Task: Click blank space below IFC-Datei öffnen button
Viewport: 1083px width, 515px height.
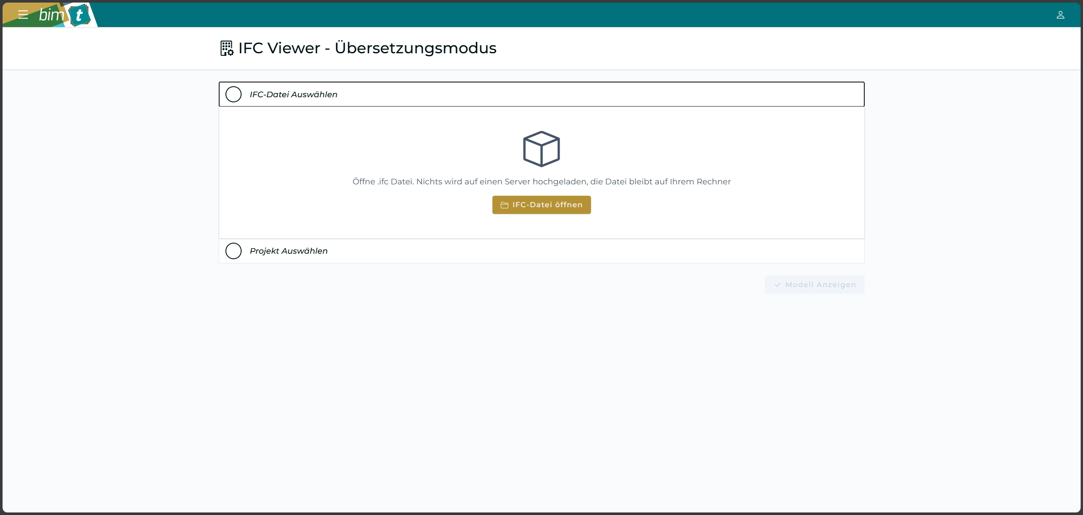Action: [541, 226]
